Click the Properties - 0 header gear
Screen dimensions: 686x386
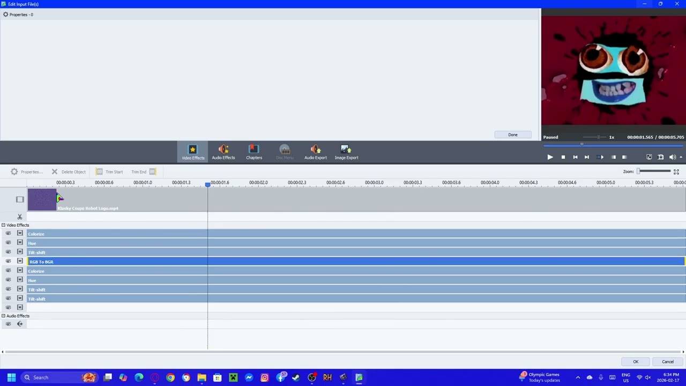pos(5,14)
